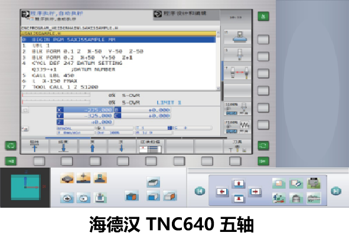Select line 5 CALL LBL 450
349x239 pixels.
click(x=119, y=76)
